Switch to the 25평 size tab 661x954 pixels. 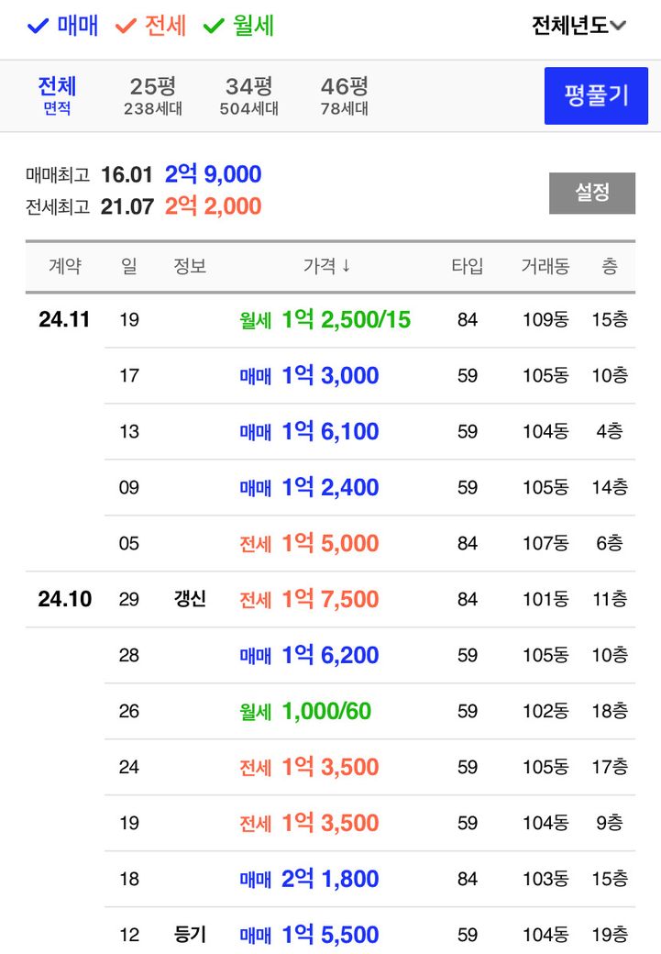tap(152, 95)
